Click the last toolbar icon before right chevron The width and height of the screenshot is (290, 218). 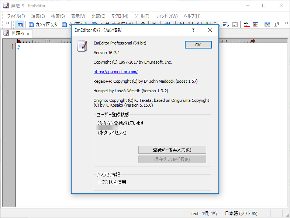276,25
